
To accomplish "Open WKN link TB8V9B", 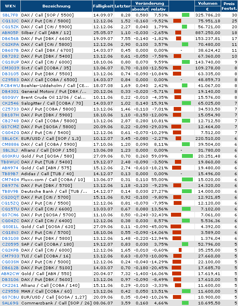I will 10,191.
